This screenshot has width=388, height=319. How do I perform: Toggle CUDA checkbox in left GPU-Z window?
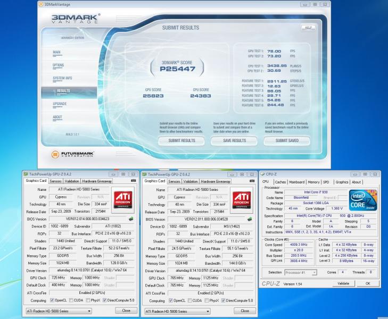click(71, 300)
